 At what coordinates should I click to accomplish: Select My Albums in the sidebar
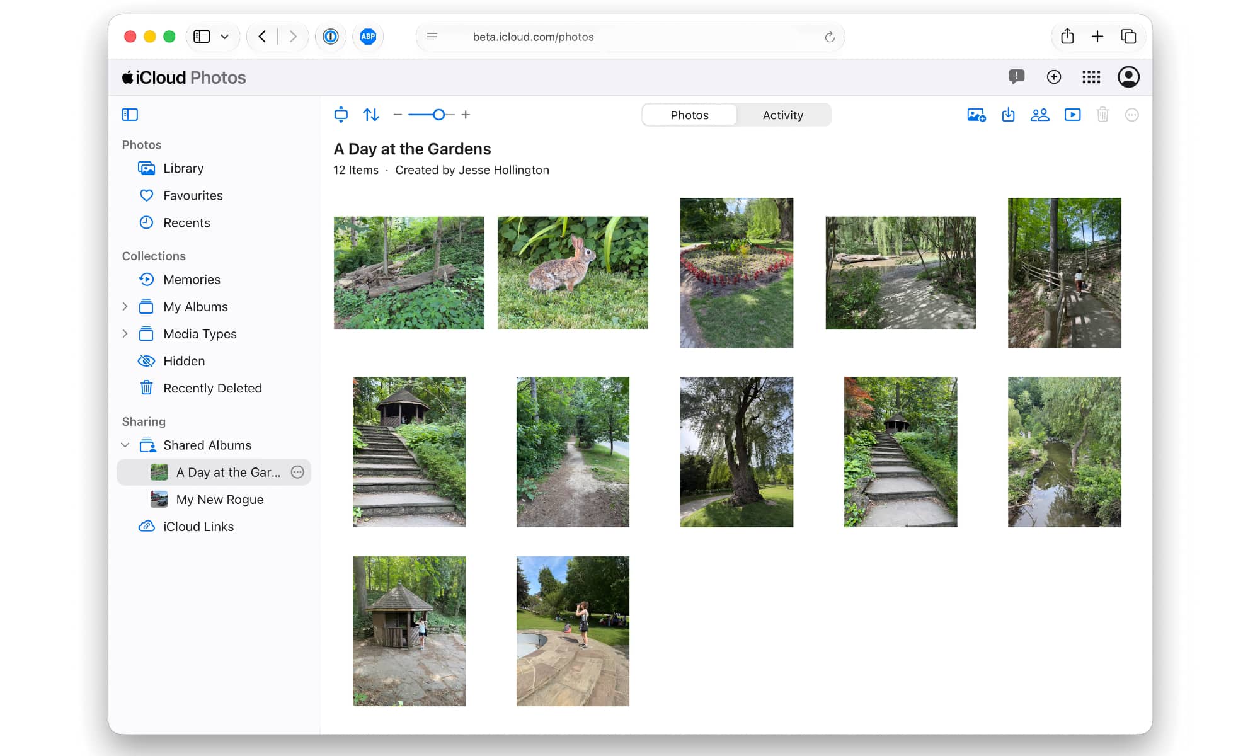click(214, 307)
